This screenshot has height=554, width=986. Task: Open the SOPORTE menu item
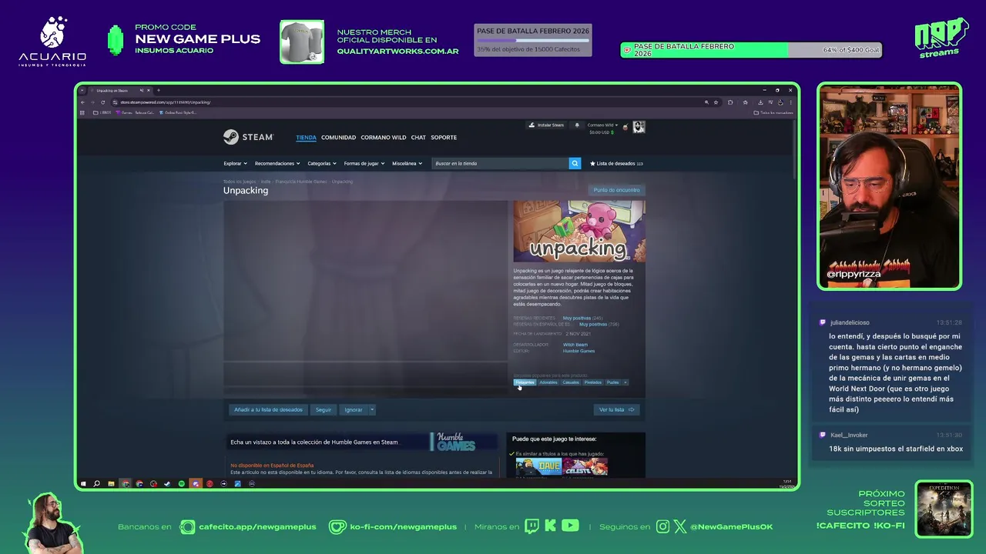click(x=444, y=138)
